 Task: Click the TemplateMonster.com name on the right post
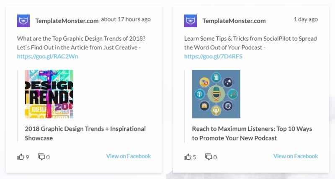(x=234, y=21)
